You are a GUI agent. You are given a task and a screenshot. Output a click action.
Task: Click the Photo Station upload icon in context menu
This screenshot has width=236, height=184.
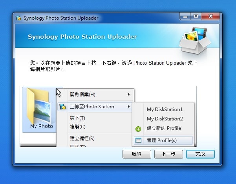62,107
